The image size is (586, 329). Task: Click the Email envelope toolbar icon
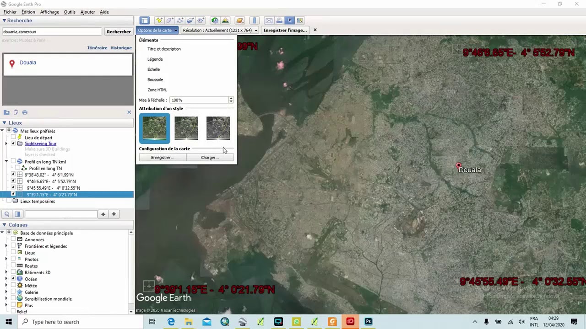(x=269, y=21)
